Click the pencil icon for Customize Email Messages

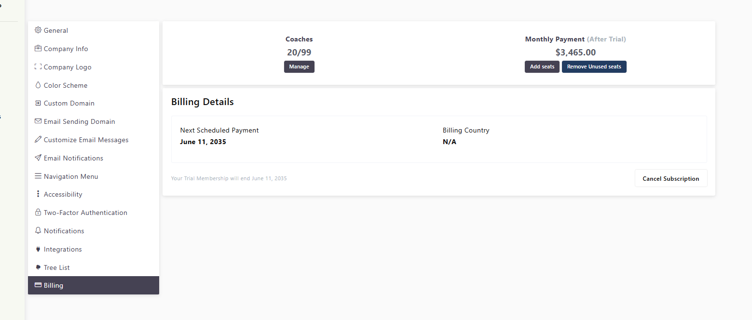[38, 140]
